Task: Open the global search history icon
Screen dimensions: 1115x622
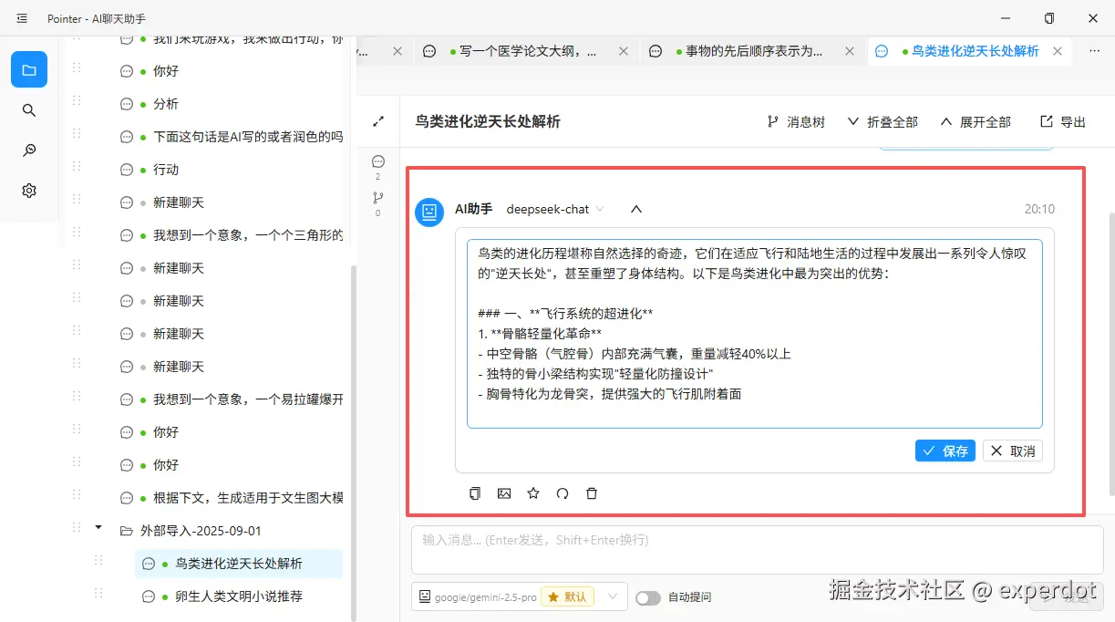Action: pos(29,150)
